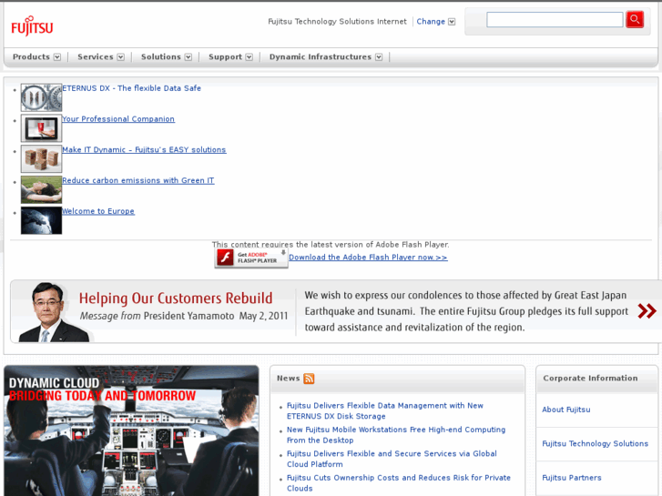Open Fujitsu Technology Solutions corporate link
Image resolution: width=662 pixels, height=496 pixels.
point(595,443)
